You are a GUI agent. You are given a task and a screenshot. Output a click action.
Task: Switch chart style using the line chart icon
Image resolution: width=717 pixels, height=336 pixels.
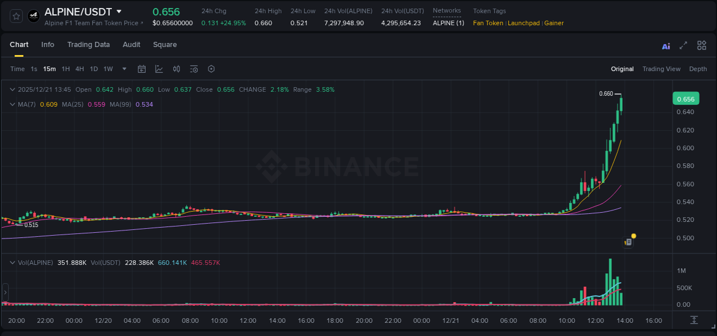pos(158,69)
